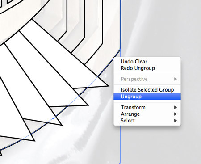
Task: Expand Arrange submenu arrow
Action: (176, 114)
